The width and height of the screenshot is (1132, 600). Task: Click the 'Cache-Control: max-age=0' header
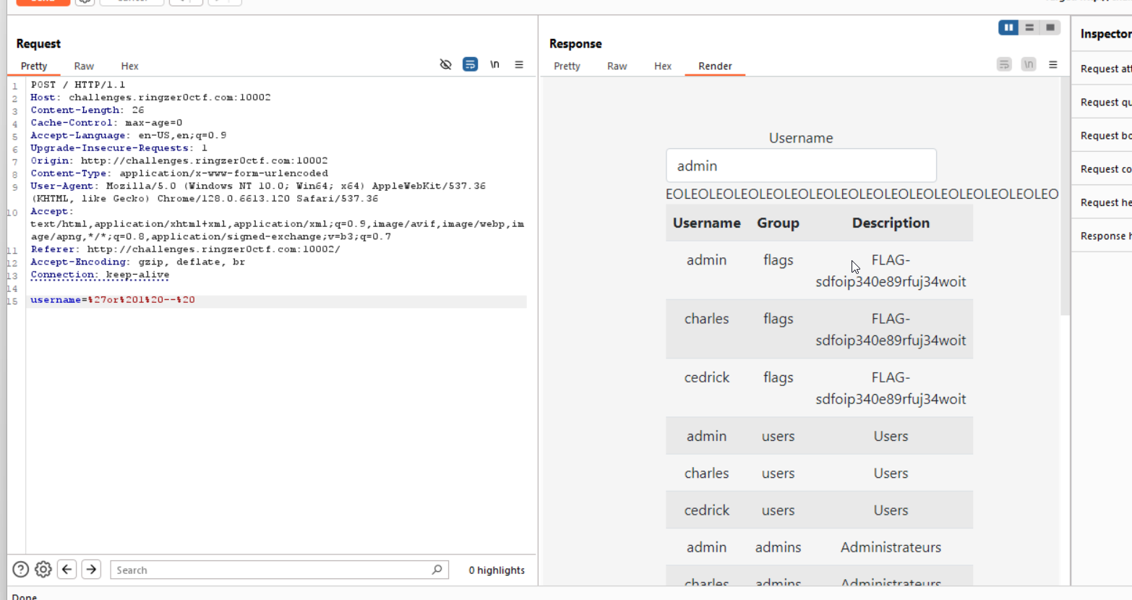tap(106, 123)
